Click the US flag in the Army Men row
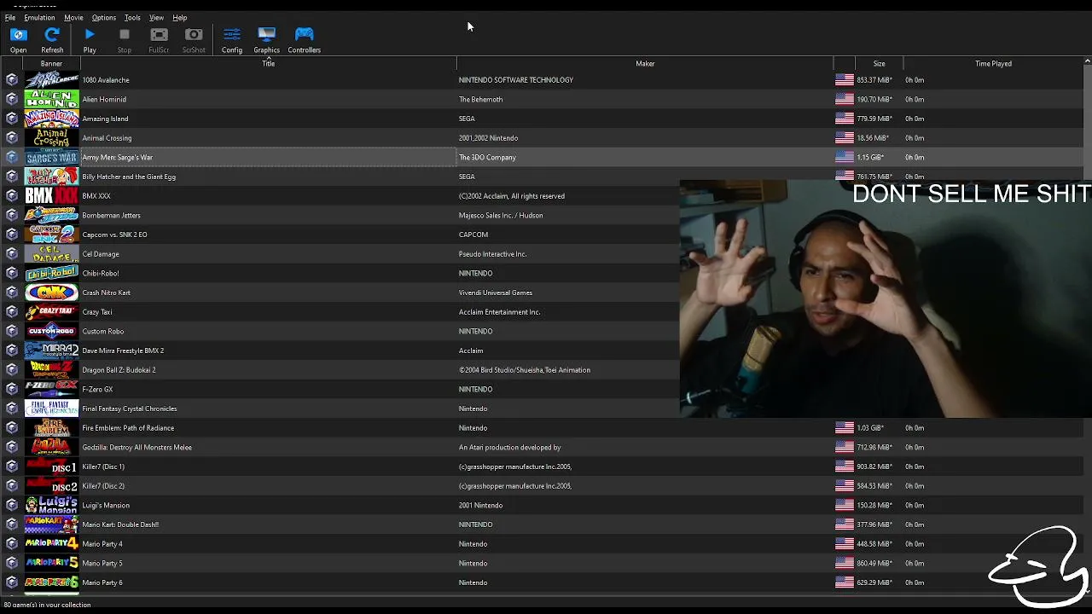The height and width of the screenshot is (614, 1092). (x=845, y=157)
